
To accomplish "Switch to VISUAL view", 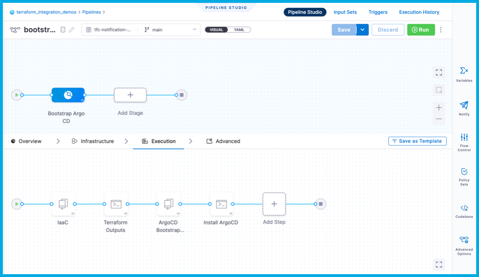I will [216, 30].
